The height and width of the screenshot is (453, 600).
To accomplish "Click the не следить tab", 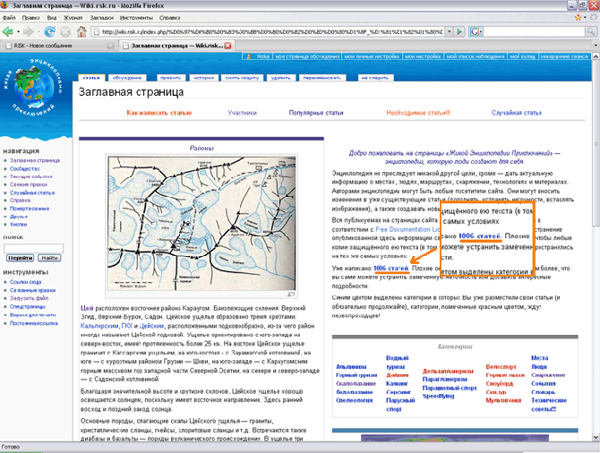I will pos(375,78).
